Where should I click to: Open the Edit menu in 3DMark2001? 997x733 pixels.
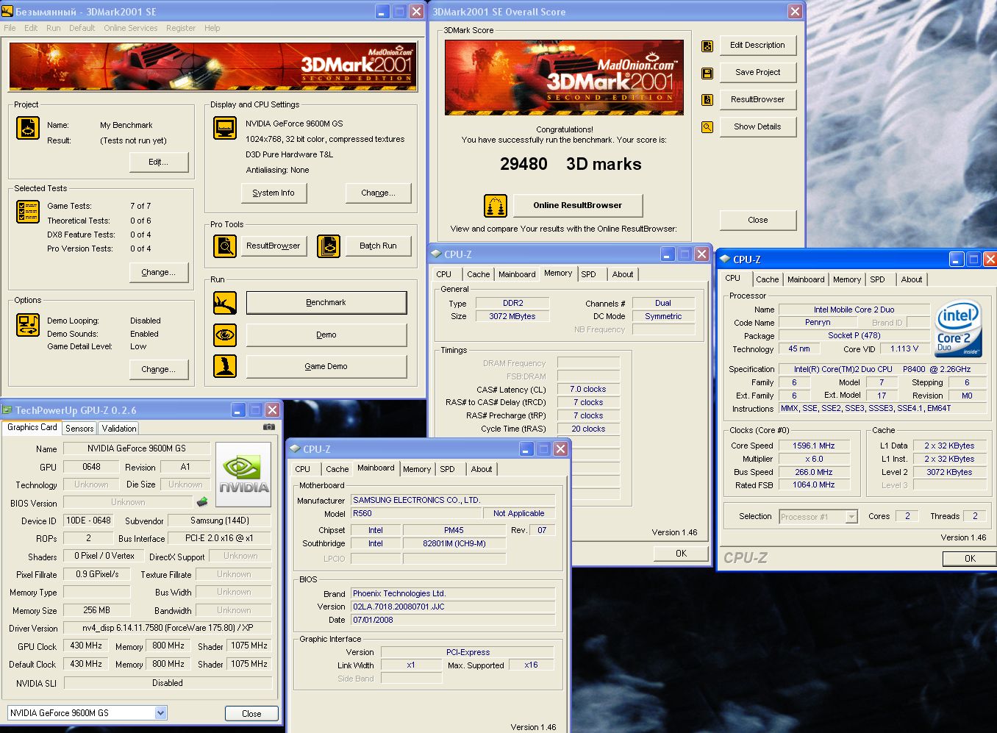(x=31, y=28)
